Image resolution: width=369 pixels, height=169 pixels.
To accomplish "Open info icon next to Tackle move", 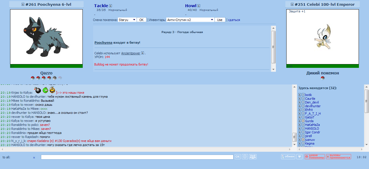I will pos(111,6).
